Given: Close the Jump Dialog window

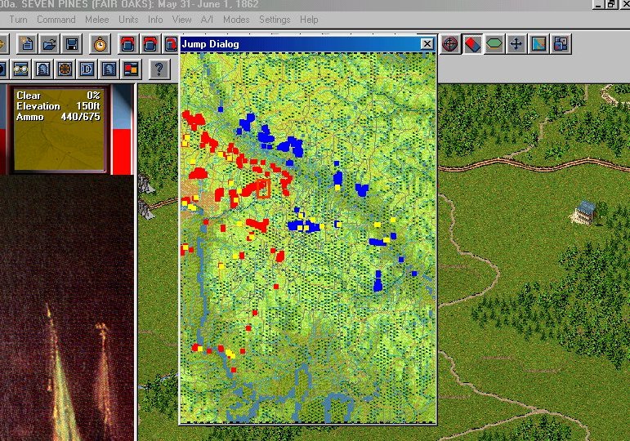Looking at the screenshot, I should tap(427, 44).
